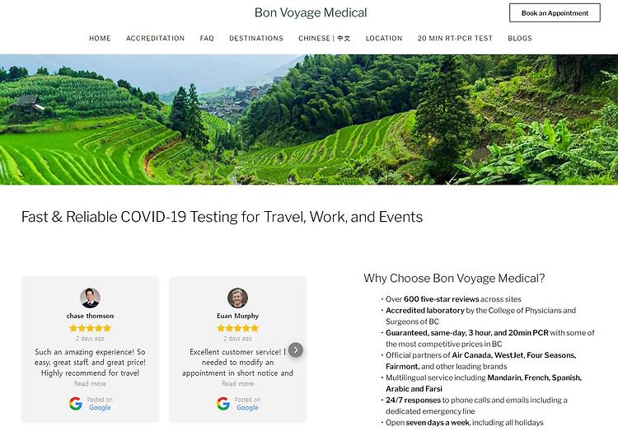
Task: Open the Blogs page
Action: coord(520,38)
